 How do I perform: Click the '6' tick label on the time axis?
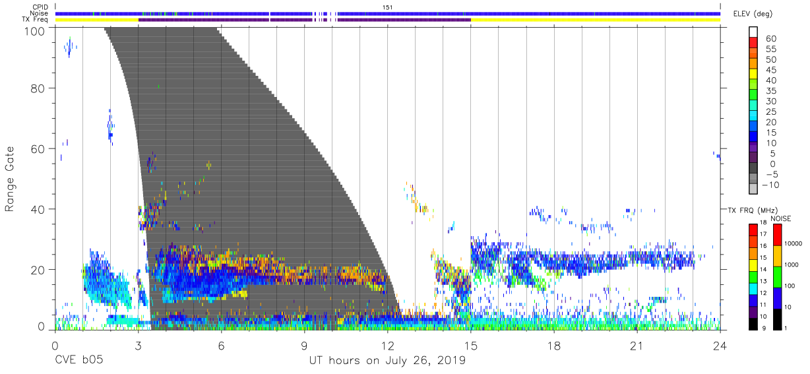[x=222, y=346]
